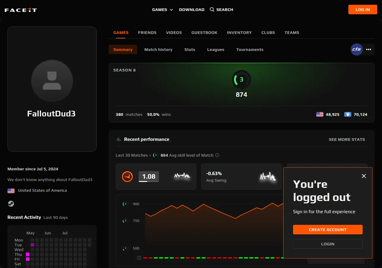Open the GUESTBOOK tab
382x268 pixels.
click(204, 32)
